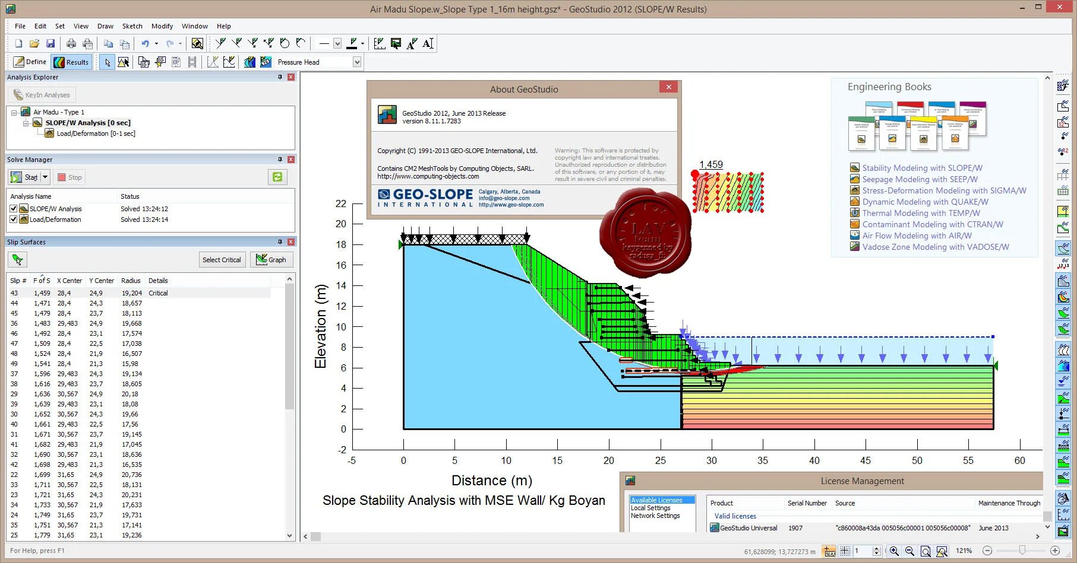Open the File menu

click(20, 26)
